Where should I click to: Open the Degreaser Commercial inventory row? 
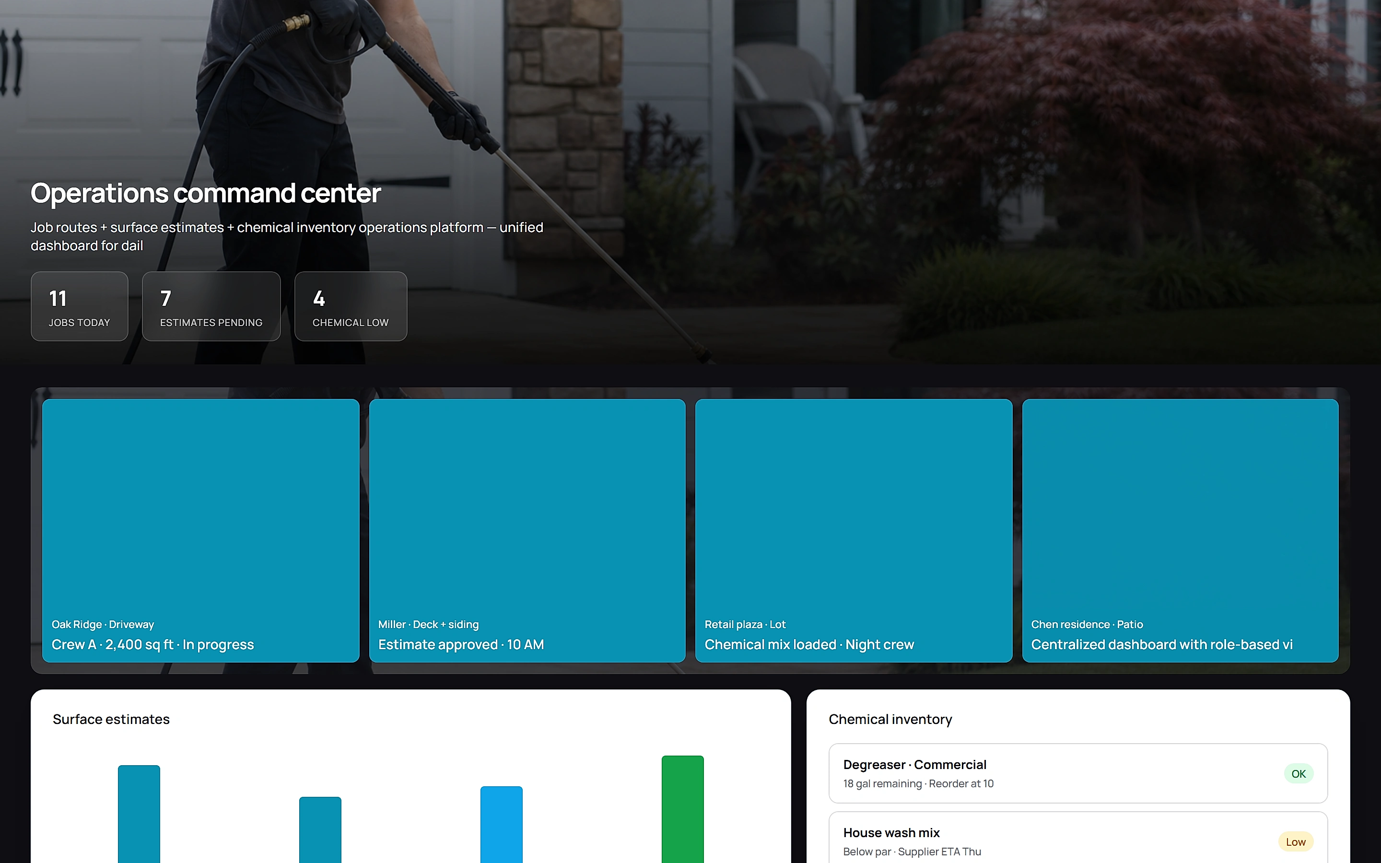(x=1078, y=773)
